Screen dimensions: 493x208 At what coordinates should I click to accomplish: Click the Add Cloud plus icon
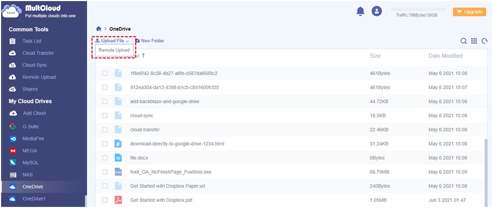coord(13,113)
